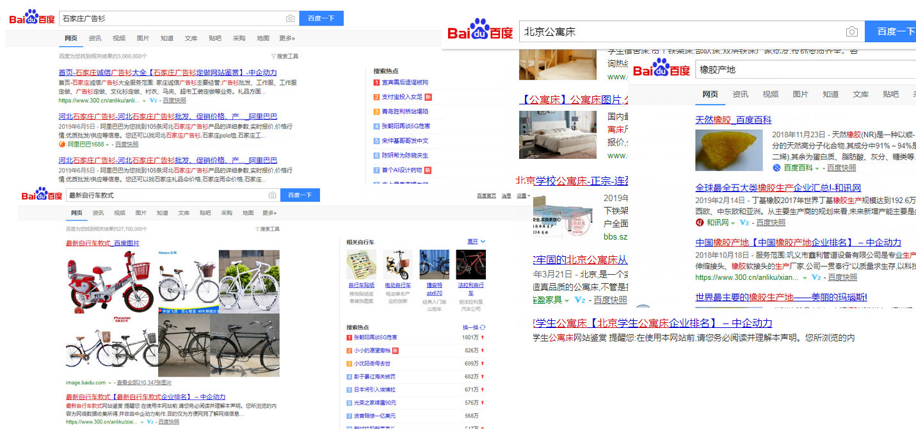Switch to 视频 tab under 最新自行车款式 search
Viewport: 916px width, 433px height.
tap(119, 213)
